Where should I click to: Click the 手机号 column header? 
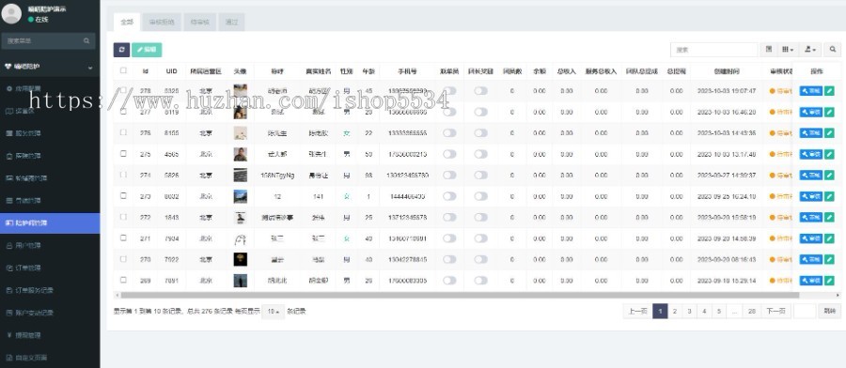click(x=407, y=70)
